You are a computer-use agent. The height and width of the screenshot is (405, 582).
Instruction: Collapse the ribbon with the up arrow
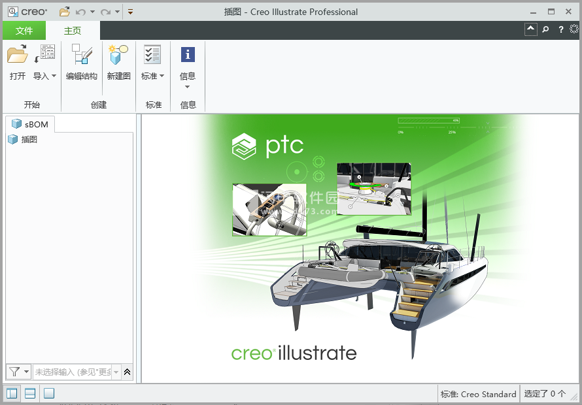[531, 29]
